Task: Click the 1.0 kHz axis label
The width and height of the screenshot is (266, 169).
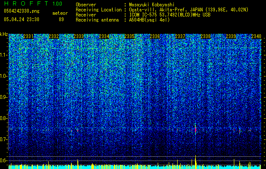Action: click(4, 76)
